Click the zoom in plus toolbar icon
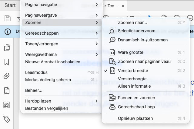The height and width of the screenshot is (129, 194). coord(190,18)
